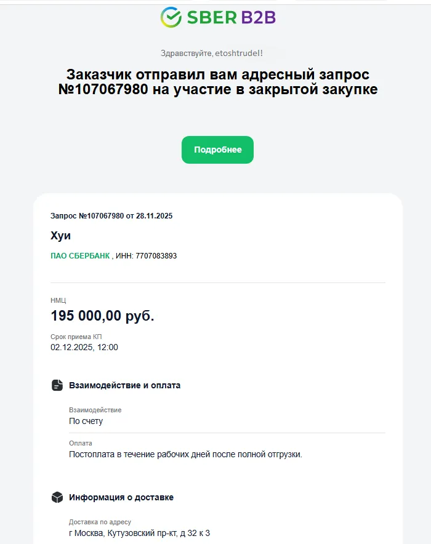
Task: Click the По счету interaction value
Action: coord(86,421)
